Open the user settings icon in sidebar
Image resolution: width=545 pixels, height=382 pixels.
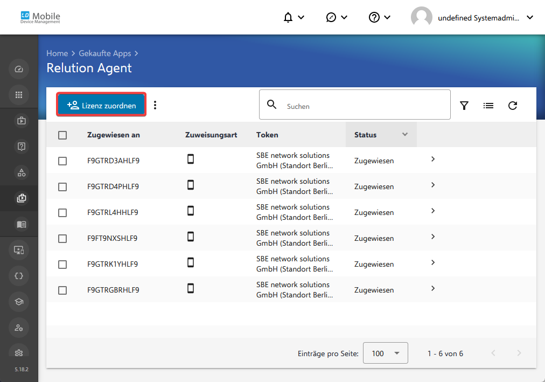coord(19,328)
